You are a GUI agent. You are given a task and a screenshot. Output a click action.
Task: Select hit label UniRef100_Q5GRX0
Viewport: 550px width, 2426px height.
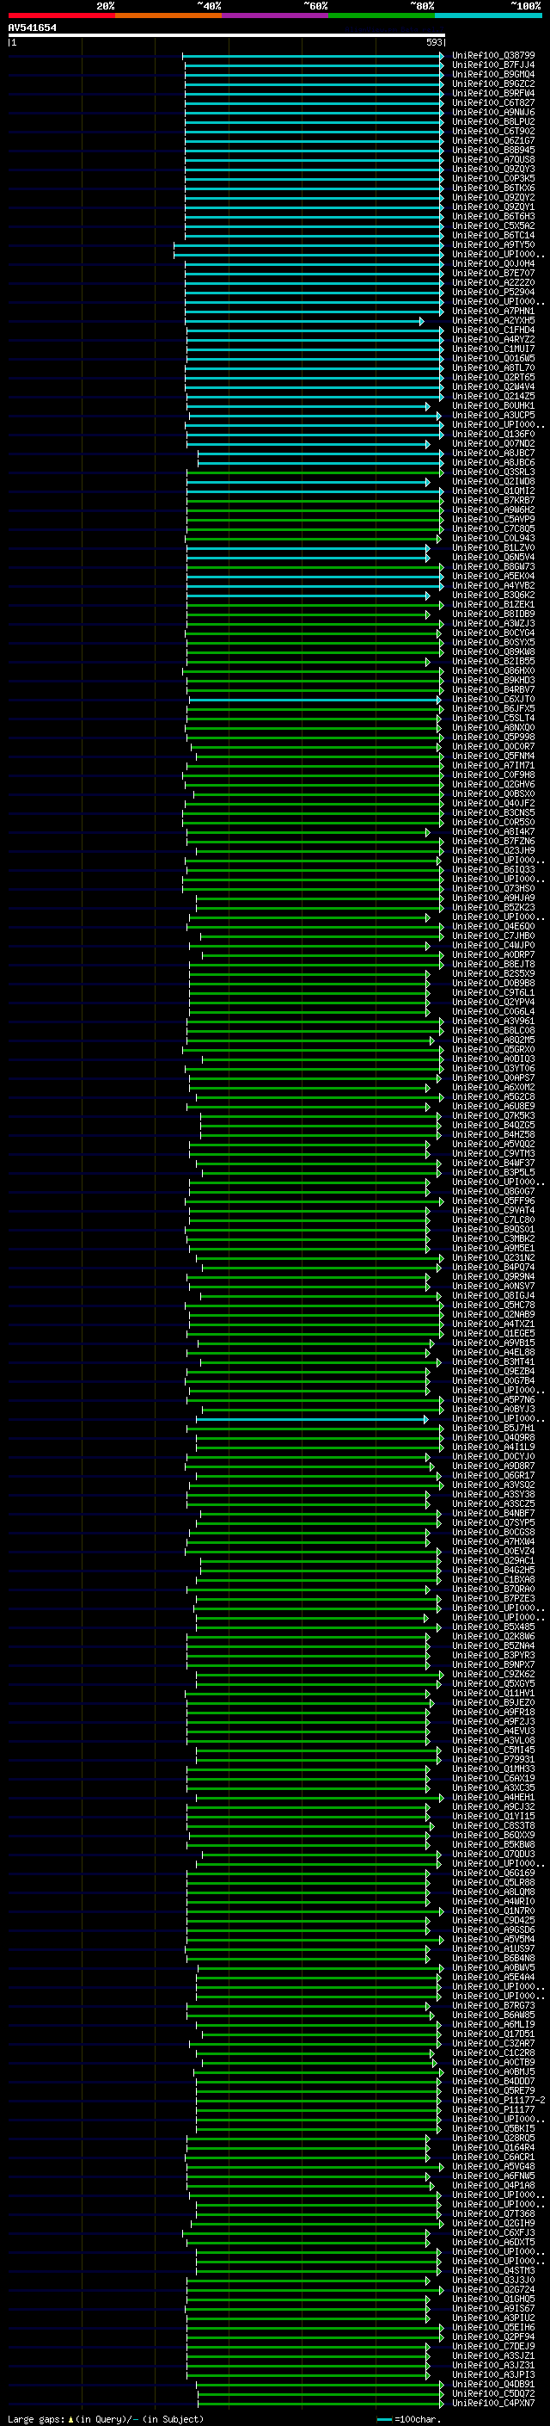coord(493,1049)
